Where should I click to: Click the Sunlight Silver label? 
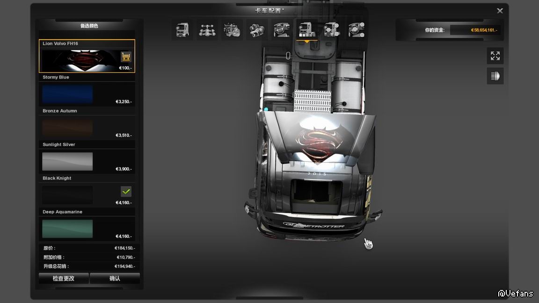point(59,144)
